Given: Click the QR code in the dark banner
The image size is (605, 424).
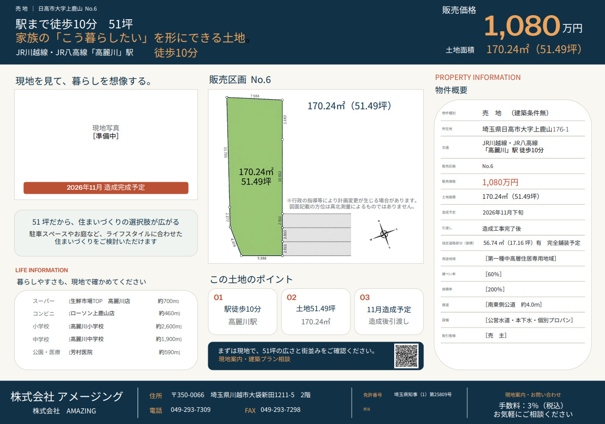Looking at the screenshot, I should [406, 356].
